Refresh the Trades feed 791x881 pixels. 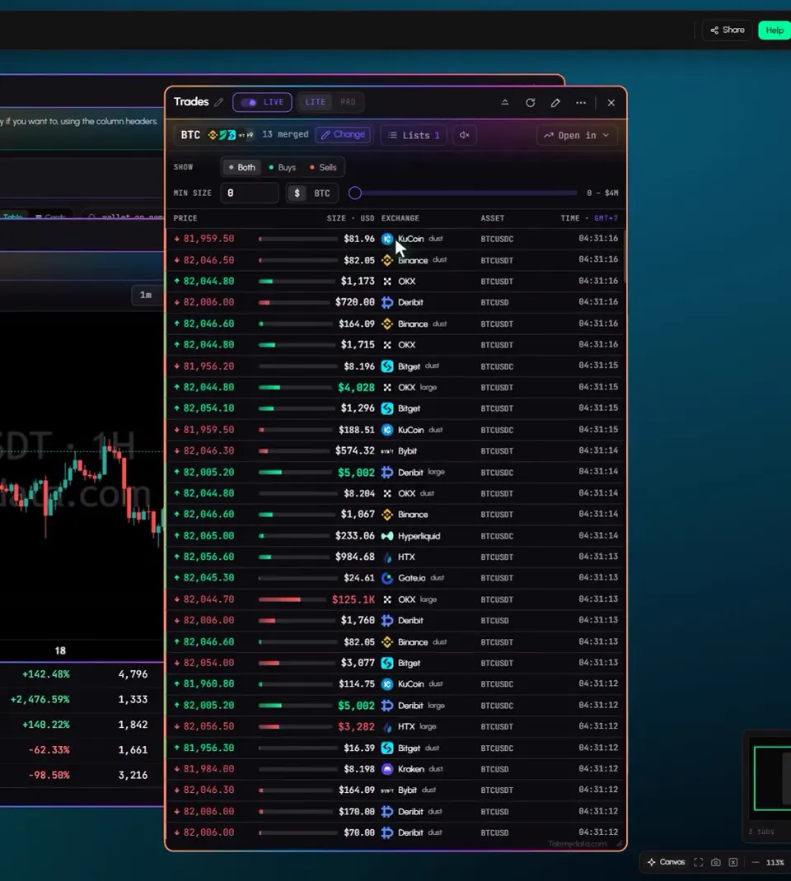tap(530, 103)
